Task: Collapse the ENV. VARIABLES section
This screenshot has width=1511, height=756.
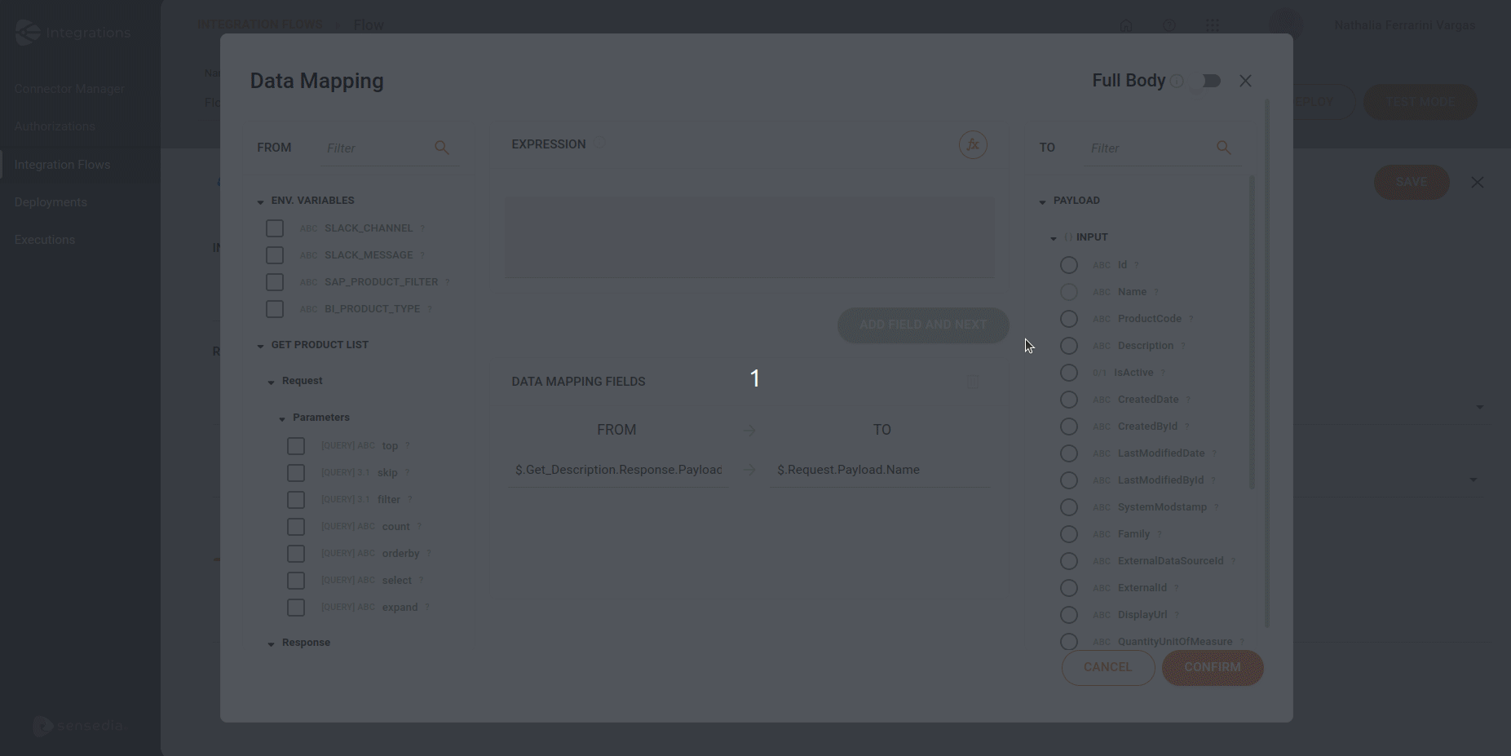Action: tap(260, 201)
